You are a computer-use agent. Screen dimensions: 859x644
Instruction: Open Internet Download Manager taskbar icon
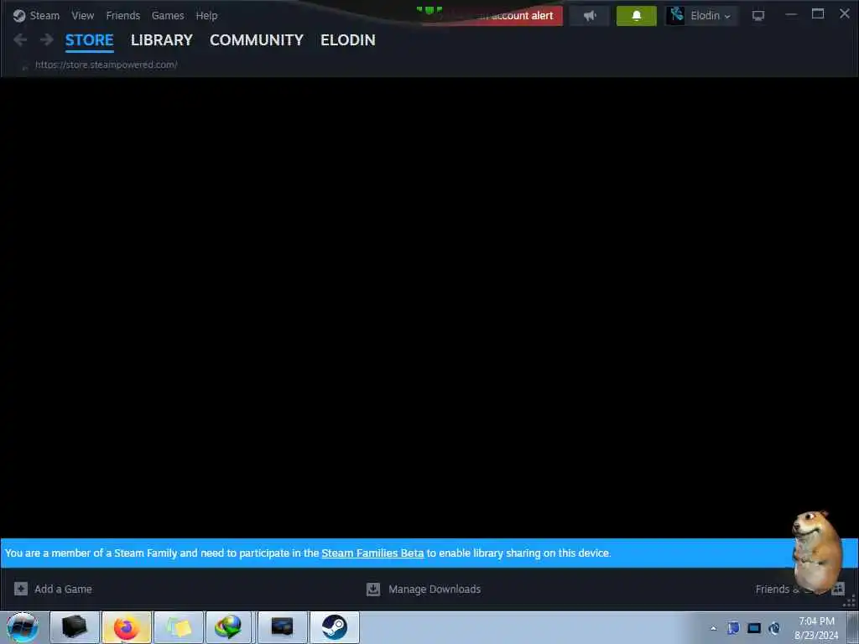click(229, 627)
